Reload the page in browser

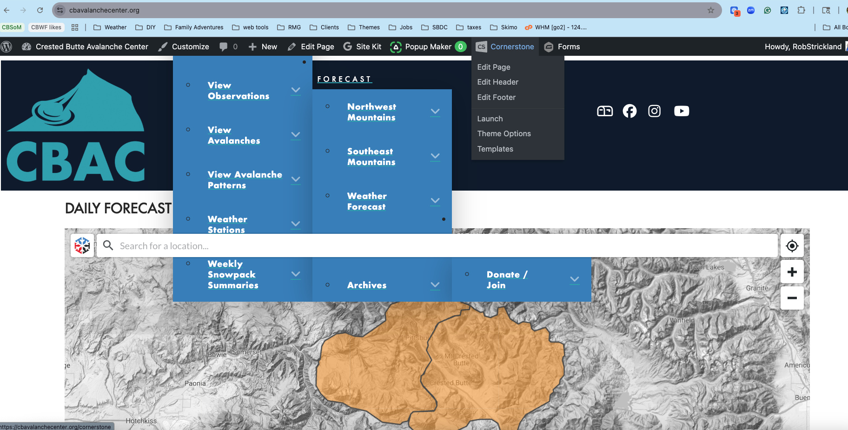point(40,10)
